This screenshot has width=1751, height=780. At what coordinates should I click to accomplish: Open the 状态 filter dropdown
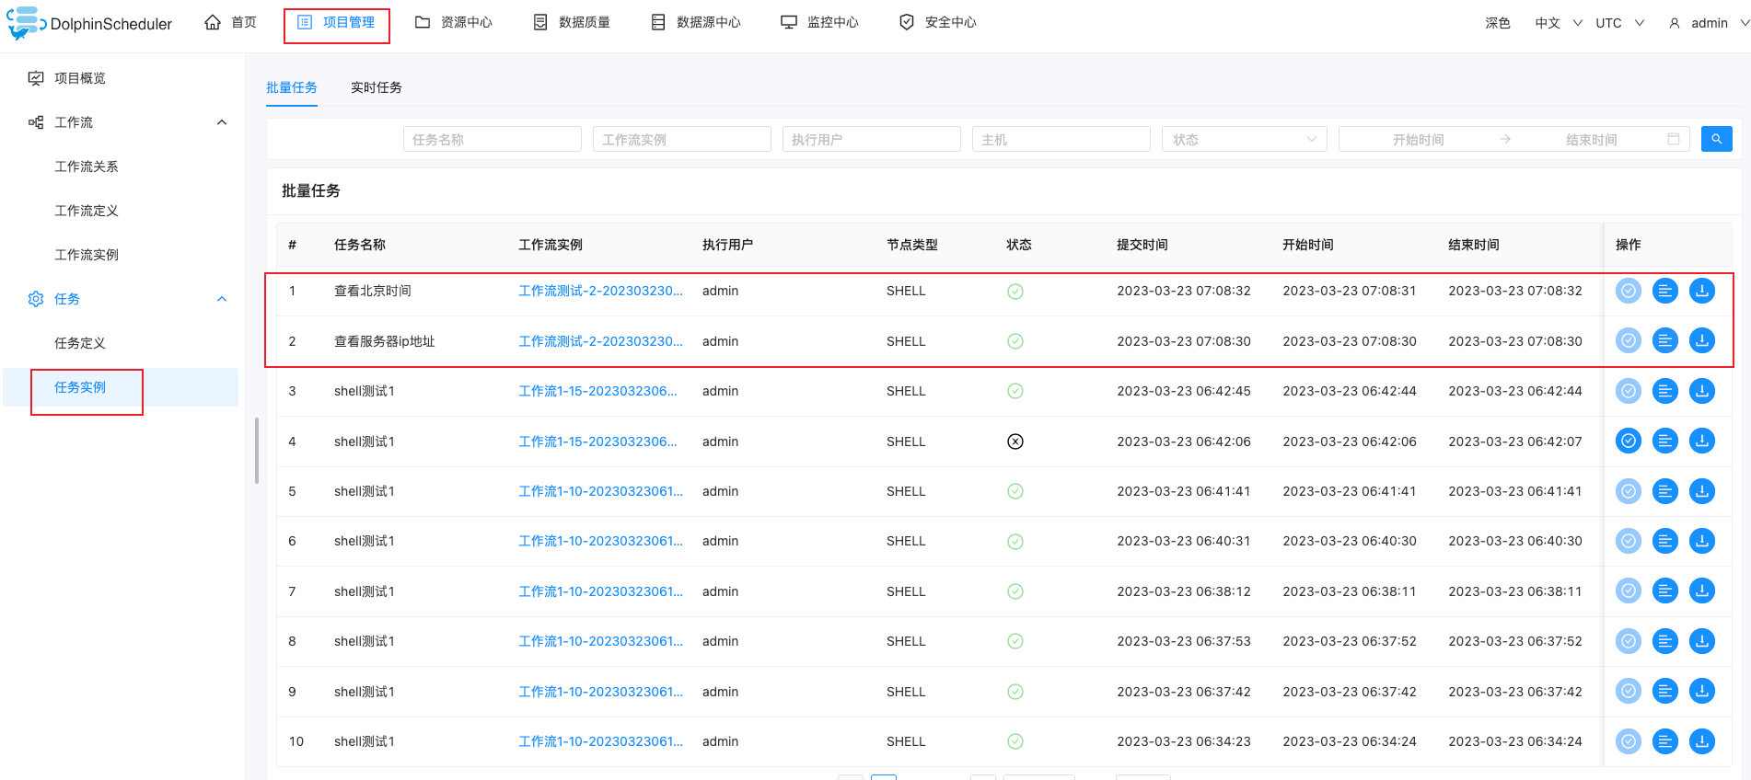pos(1244,139)
